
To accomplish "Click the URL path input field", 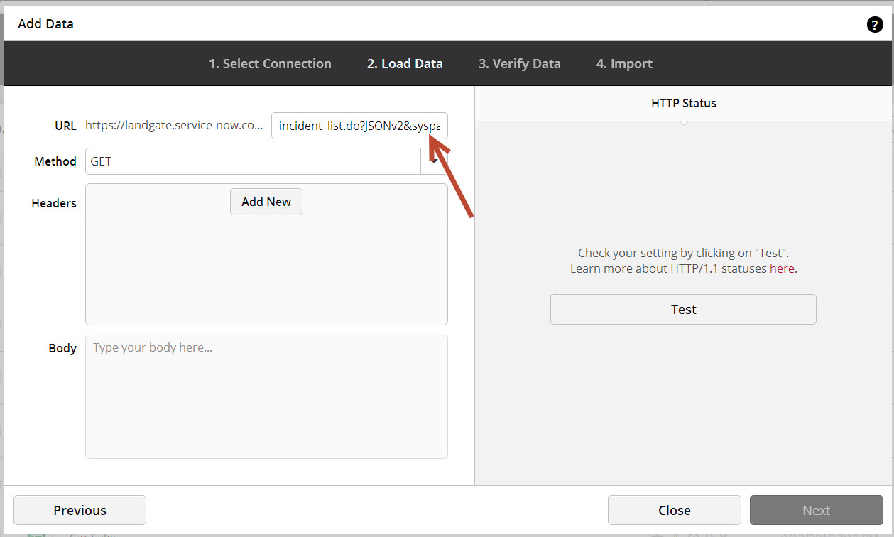I will [359, 126].
